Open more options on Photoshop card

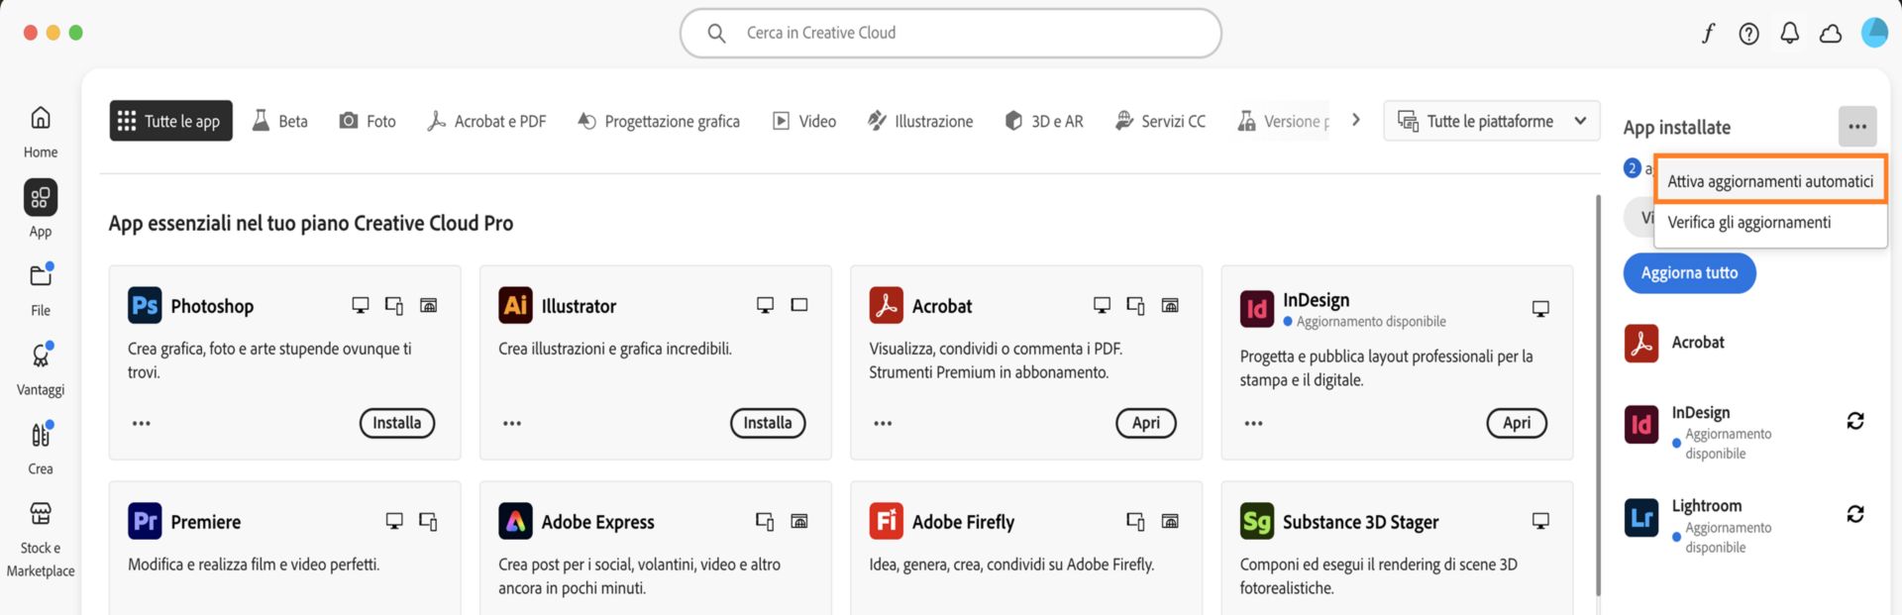pyautogui.click(x=142, y=423)
